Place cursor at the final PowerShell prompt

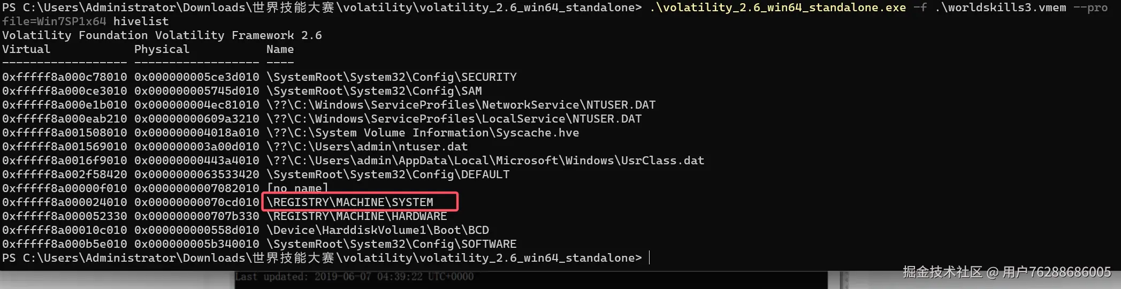tap(650, 258)
